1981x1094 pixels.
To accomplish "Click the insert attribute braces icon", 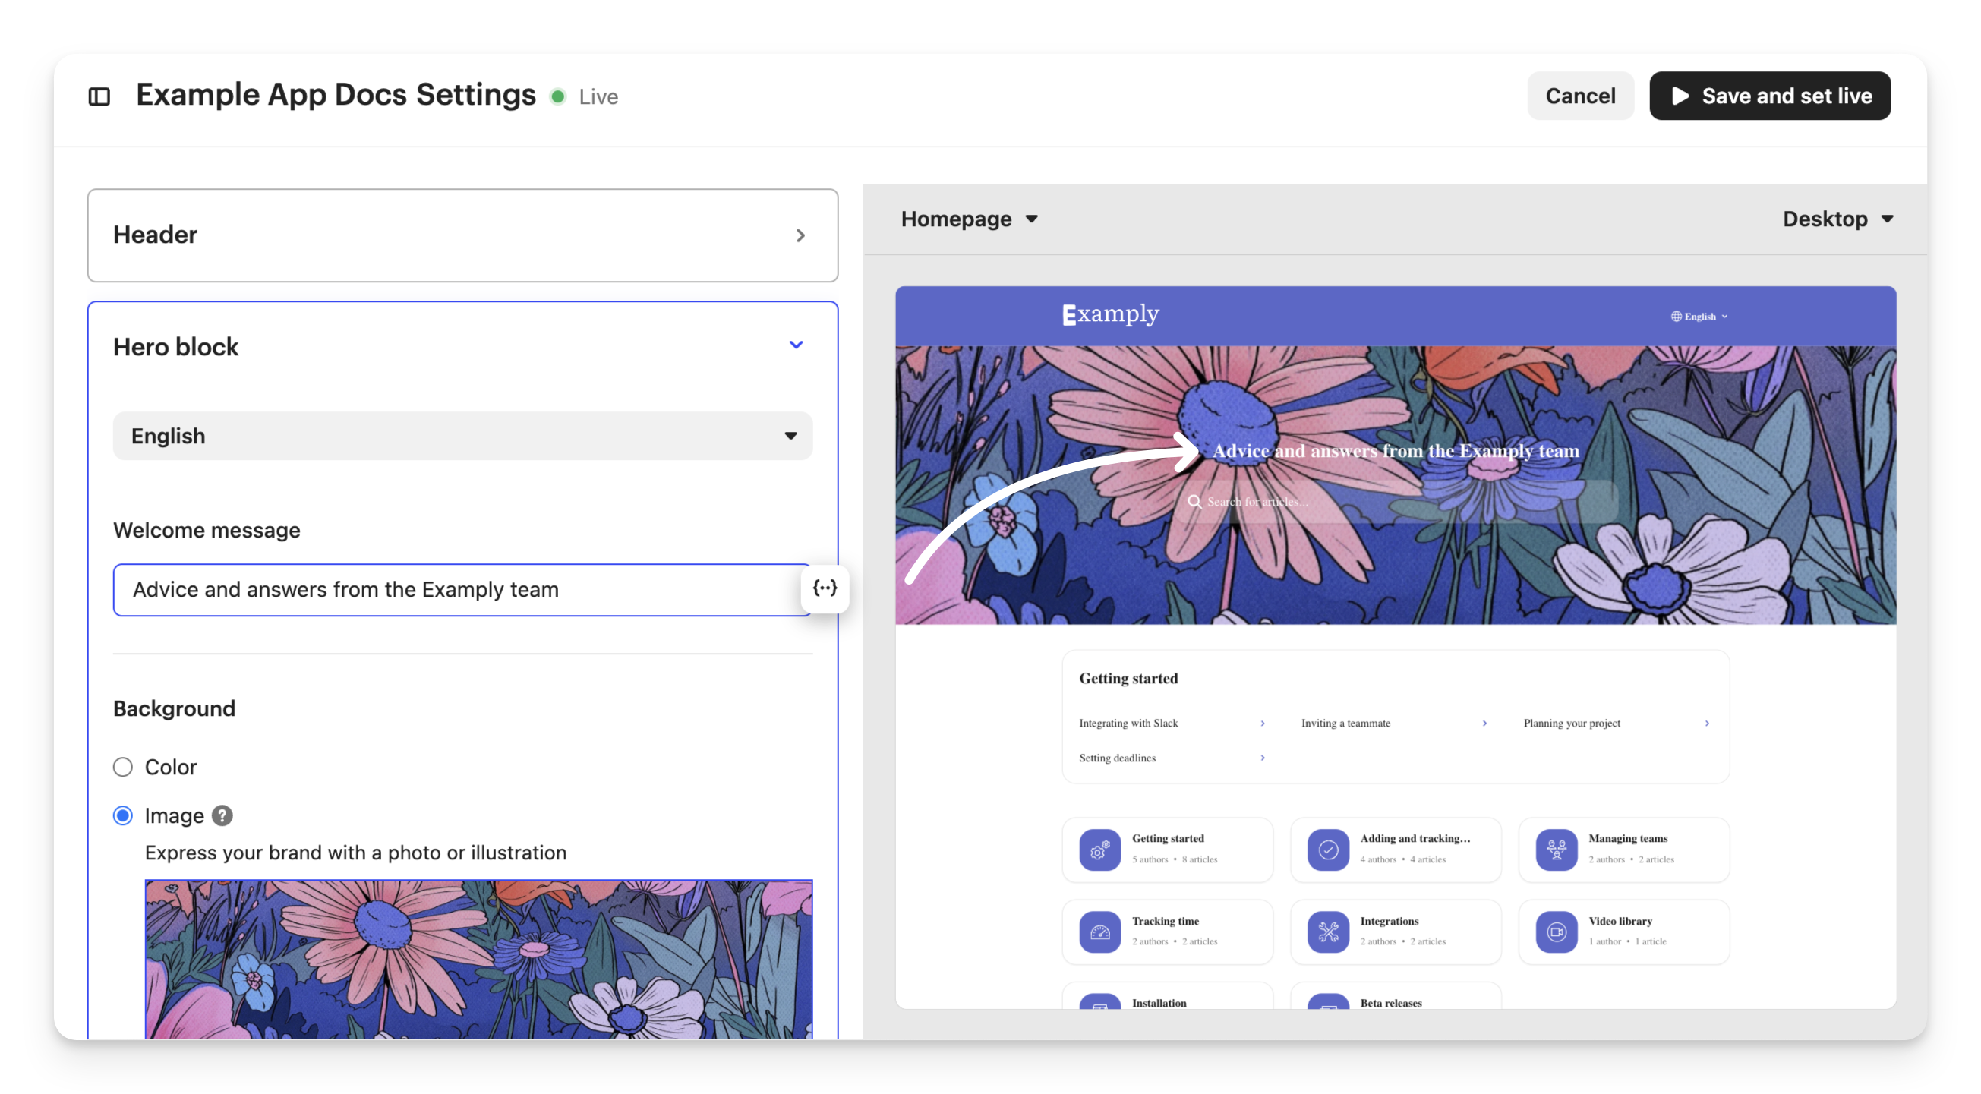I will (x=825, y=589).
